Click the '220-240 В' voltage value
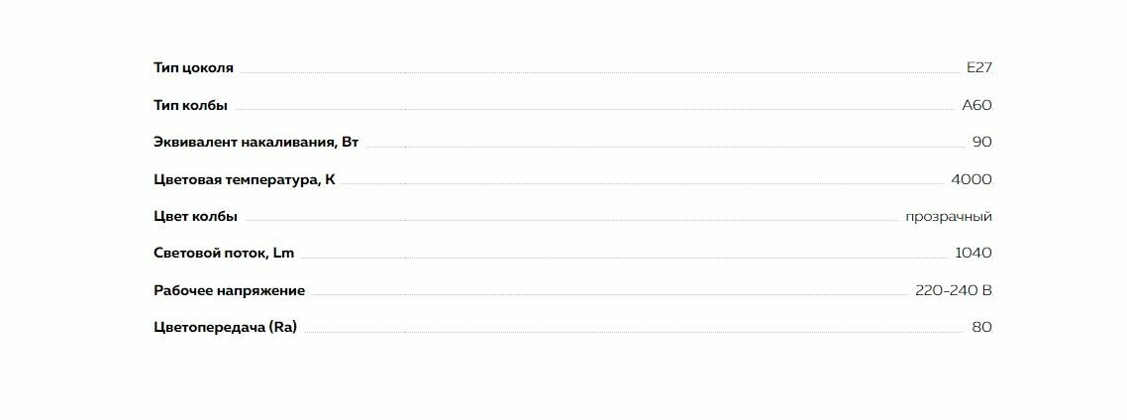The height and width of the screenshot is (420, 1127). click(x=953, y=290)
